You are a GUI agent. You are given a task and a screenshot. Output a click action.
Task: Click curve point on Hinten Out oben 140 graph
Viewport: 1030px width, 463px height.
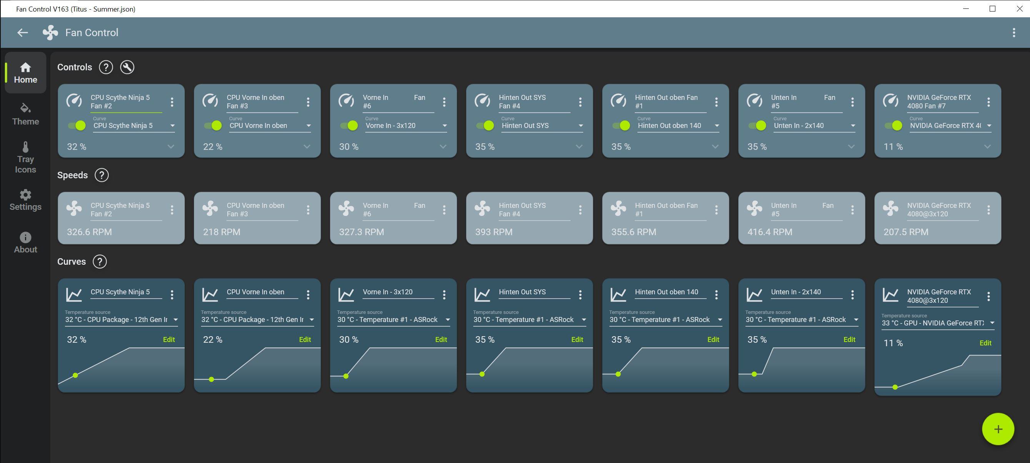(x=618, y=374)
